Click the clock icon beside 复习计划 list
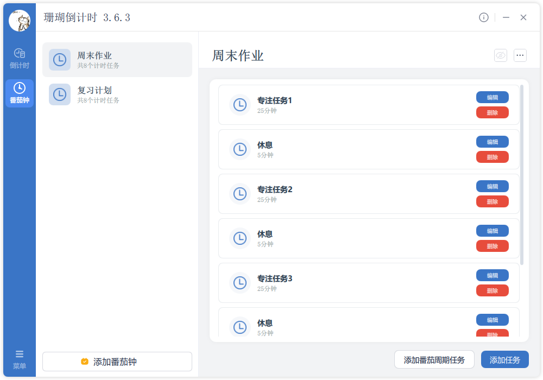 [60, 94]
